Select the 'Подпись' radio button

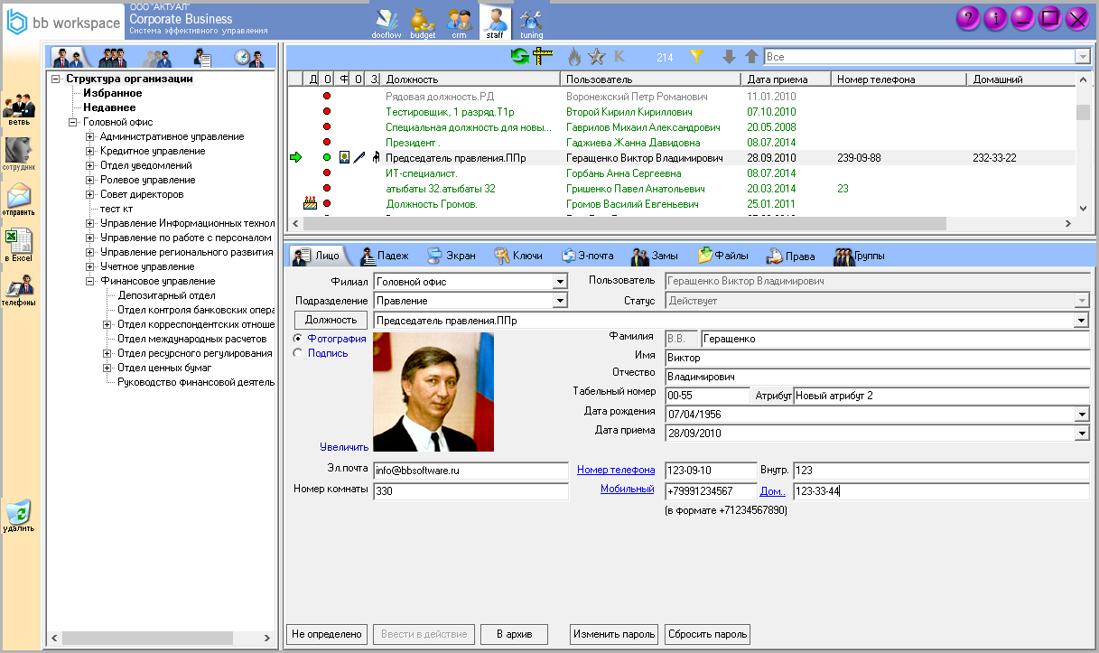point(298,354)
